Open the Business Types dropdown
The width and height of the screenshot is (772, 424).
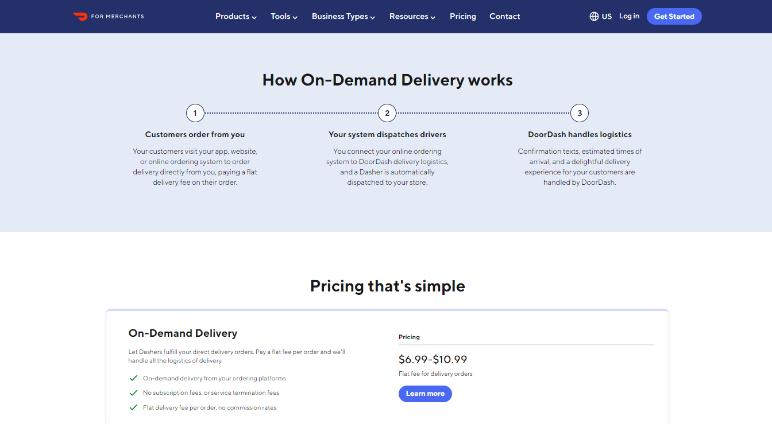343,17
